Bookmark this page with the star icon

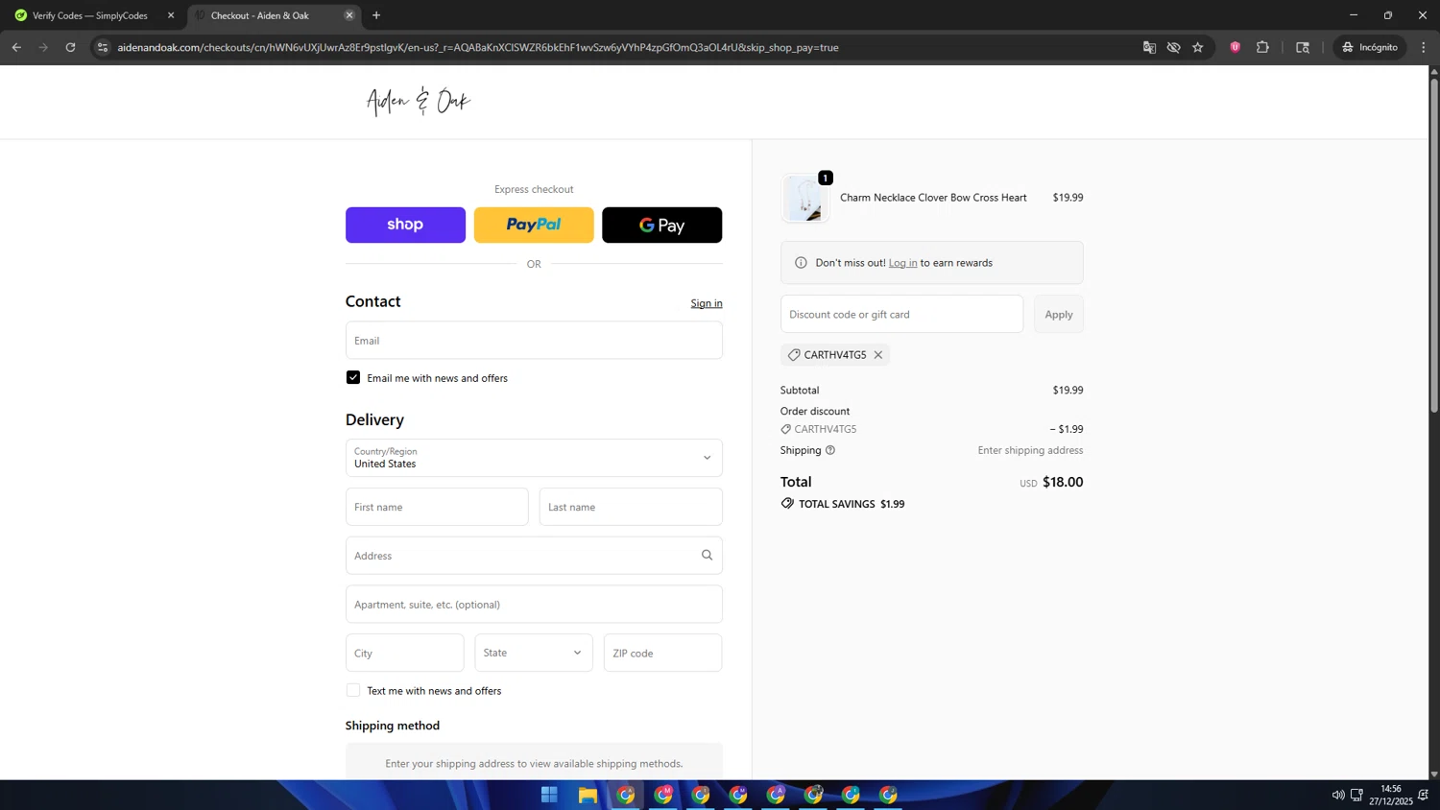pyautogui.click(x=1198, y=47)
